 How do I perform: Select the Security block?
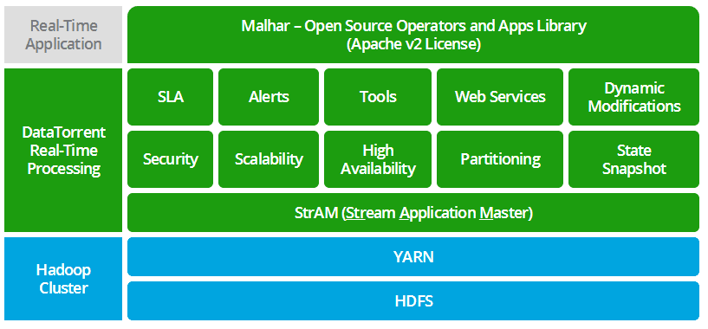tap(170, 159)
